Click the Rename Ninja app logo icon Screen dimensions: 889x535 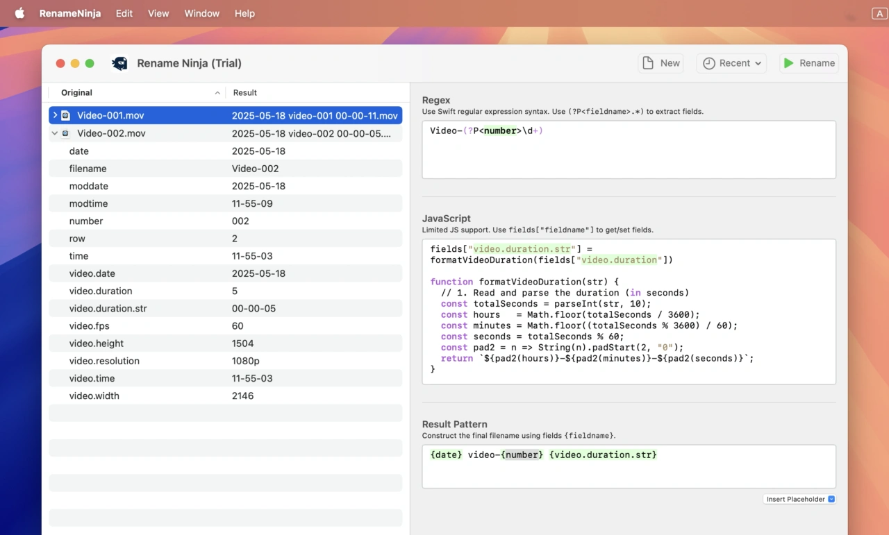119,63
